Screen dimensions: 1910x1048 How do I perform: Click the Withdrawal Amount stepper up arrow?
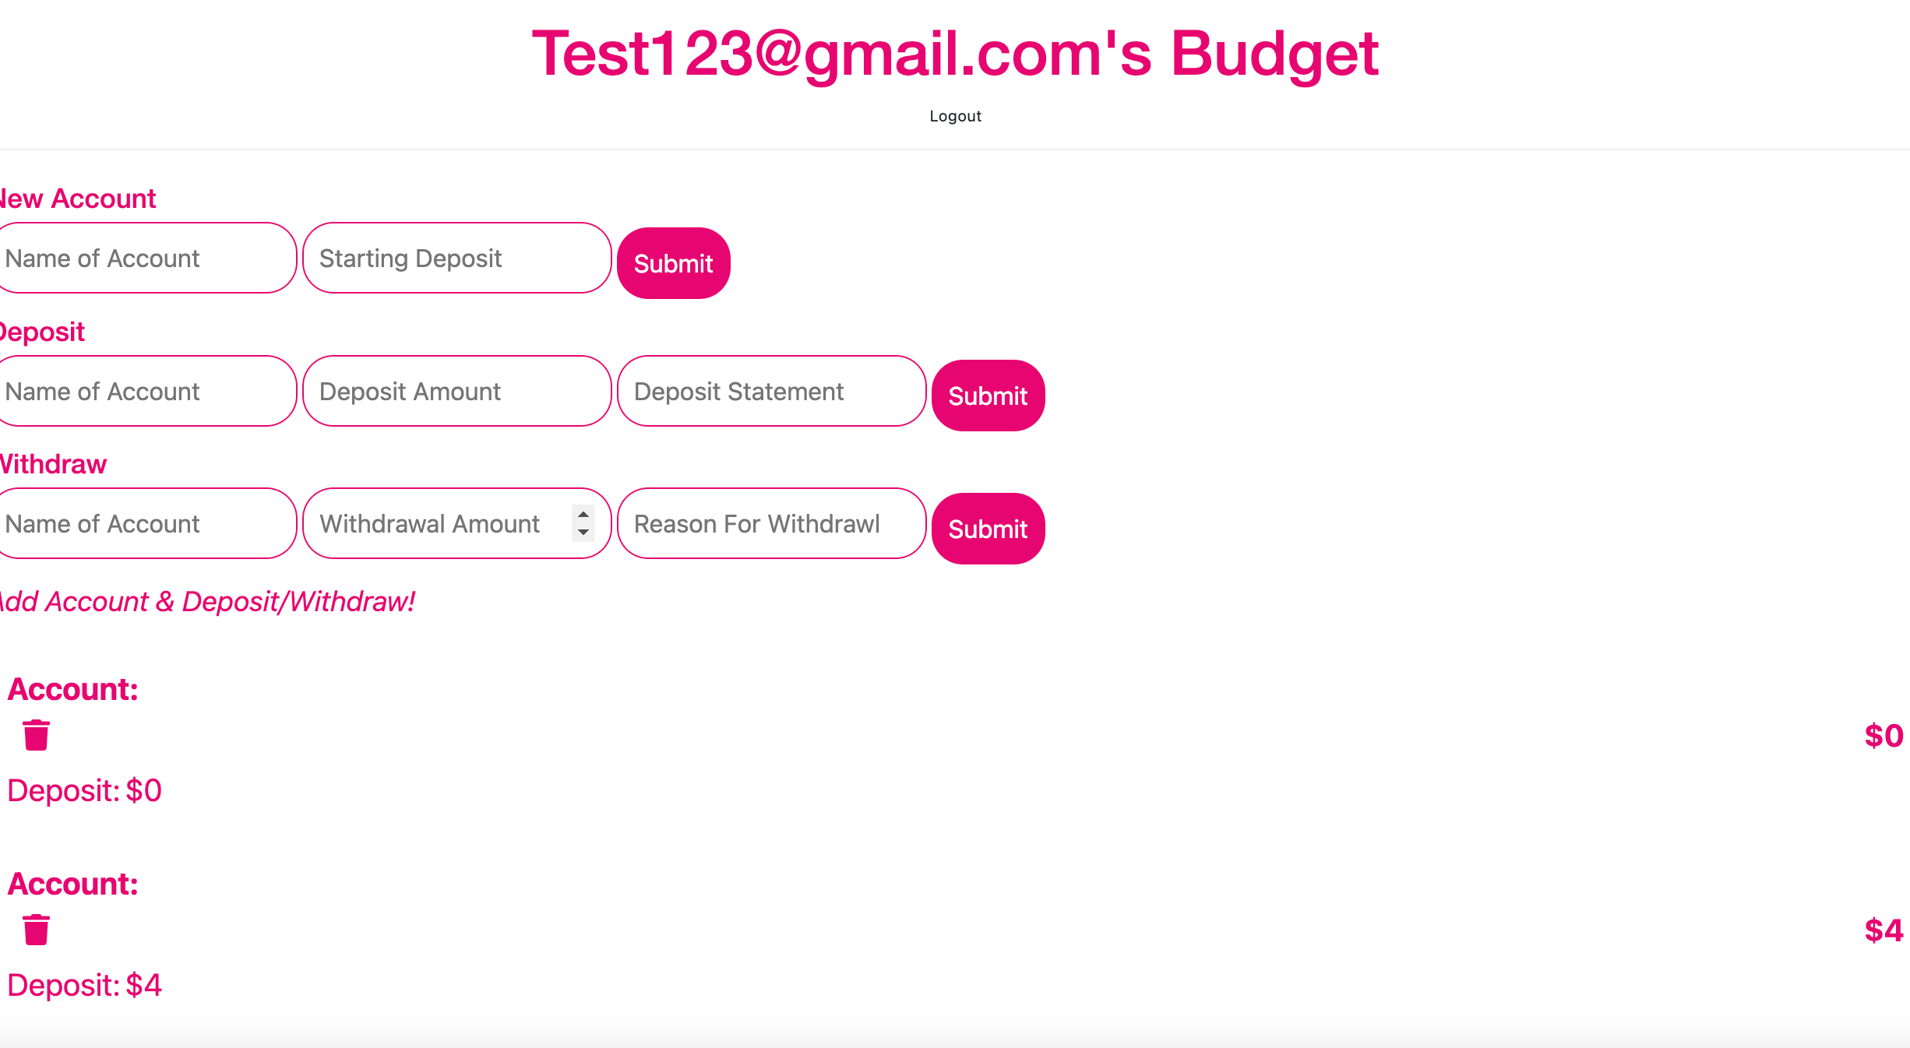[x=583, y=515]
